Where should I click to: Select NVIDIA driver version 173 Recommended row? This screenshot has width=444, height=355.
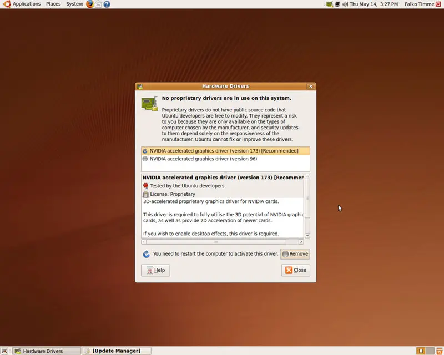click(x=225, y=151)
